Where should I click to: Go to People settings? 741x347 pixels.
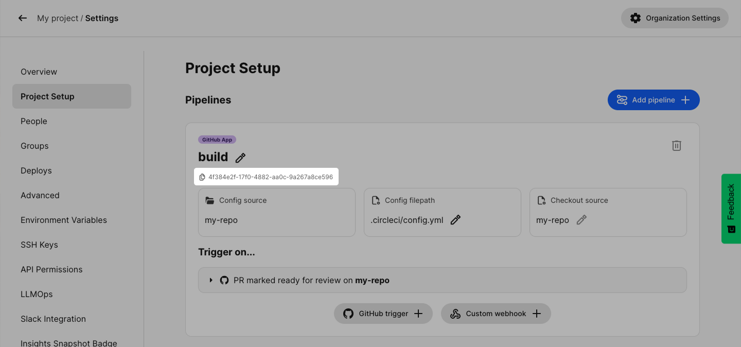click(x=34, y=121)
